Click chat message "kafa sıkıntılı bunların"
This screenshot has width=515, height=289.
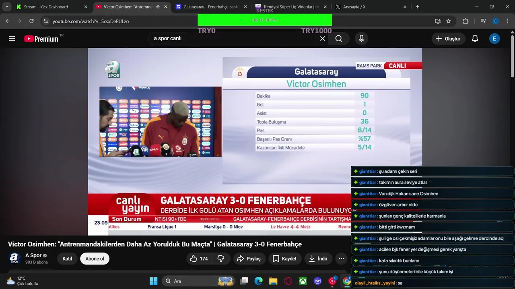399,261
